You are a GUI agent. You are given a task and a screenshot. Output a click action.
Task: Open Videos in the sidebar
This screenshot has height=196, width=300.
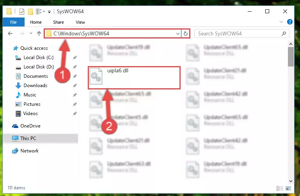click(x=30, y=114)
